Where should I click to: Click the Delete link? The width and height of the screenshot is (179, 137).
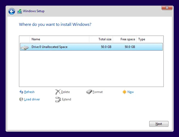[65, 92]
